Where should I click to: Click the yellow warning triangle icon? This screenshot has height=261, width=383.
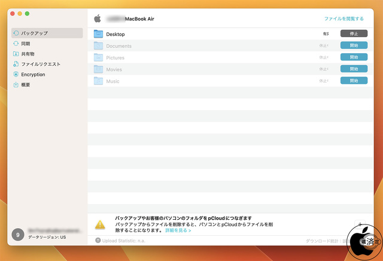(101, 224)
